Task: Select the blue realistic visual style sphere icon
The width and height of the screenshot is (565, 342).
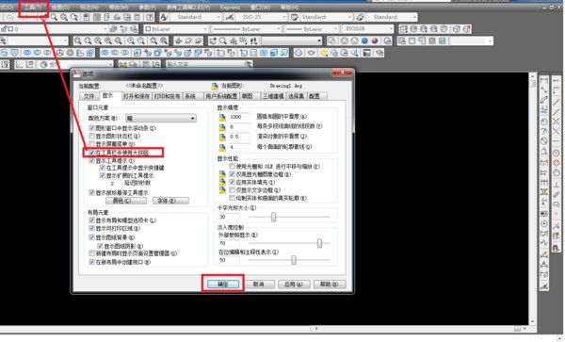Action: 364,41
